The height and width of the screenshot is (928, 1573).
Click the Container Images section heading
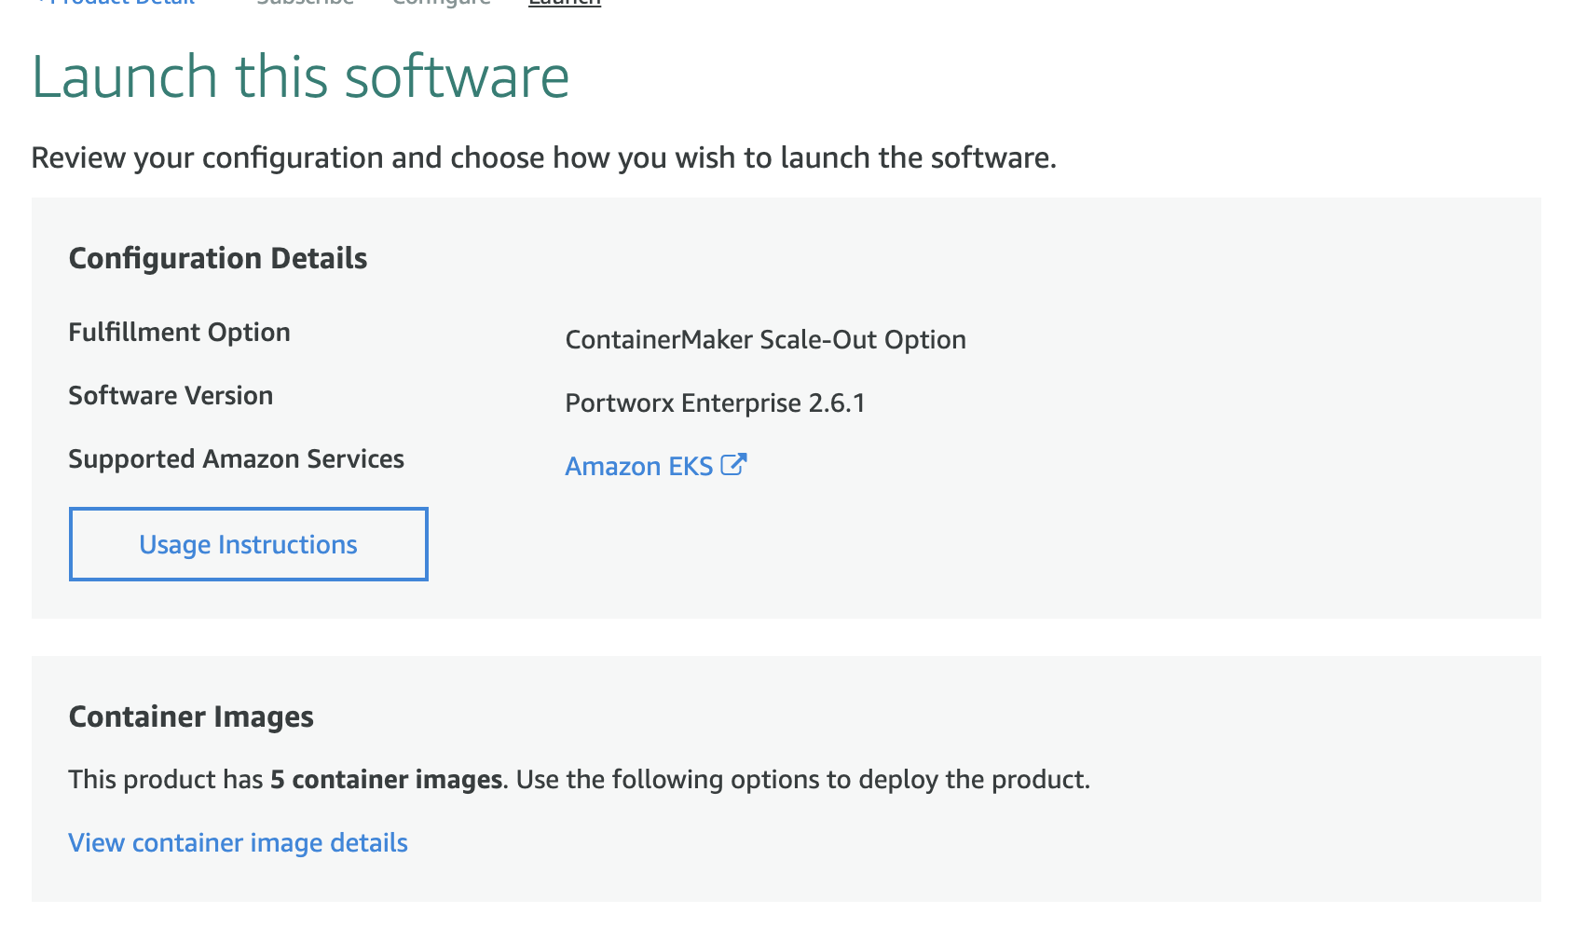tap(191, 716)
